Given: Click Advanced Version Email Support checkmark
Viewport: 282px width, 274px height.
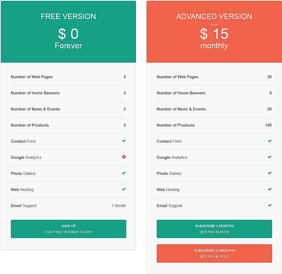Looking at the screenshot, I should 270,205.
